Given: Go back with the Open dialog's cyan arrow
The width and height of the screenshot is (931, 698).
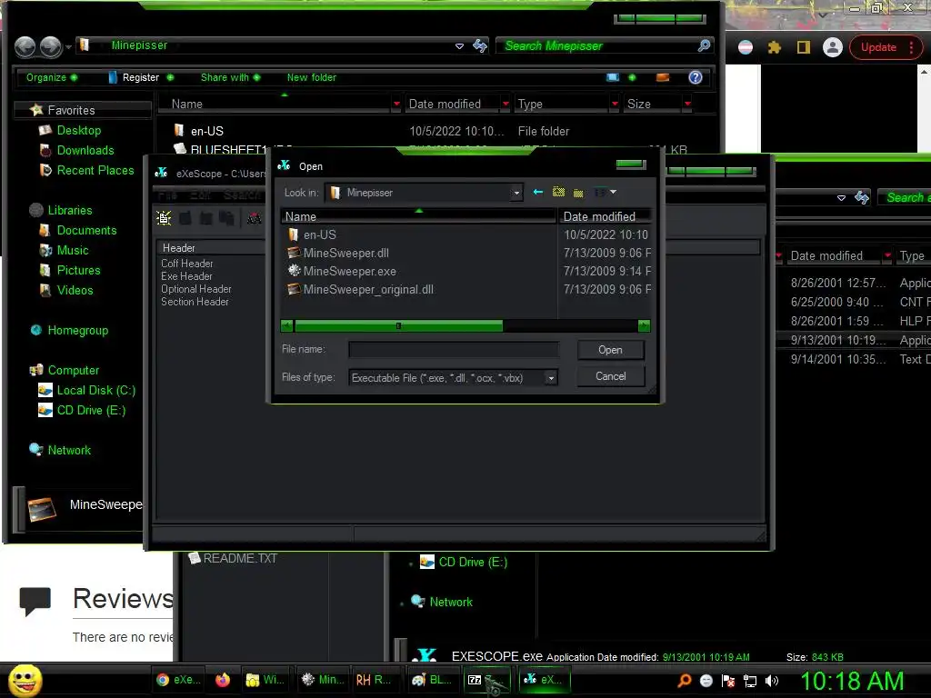Looking at the screenshot, I should click(x=538, y=193).
